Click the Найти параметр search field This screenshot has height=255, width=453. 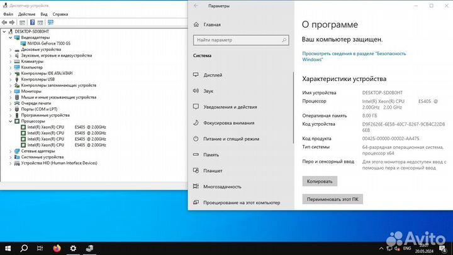tap(241, 40)
